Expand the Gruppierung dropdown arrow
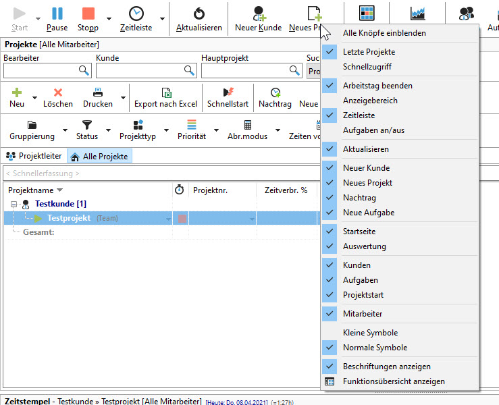The image size is (499, 405). coord(65,130)
